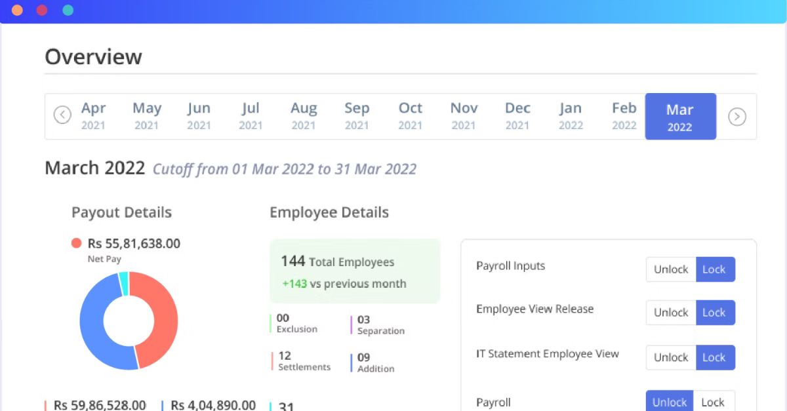Click the green macOS traffic light button
787x411 pixels.
(67, 10)
